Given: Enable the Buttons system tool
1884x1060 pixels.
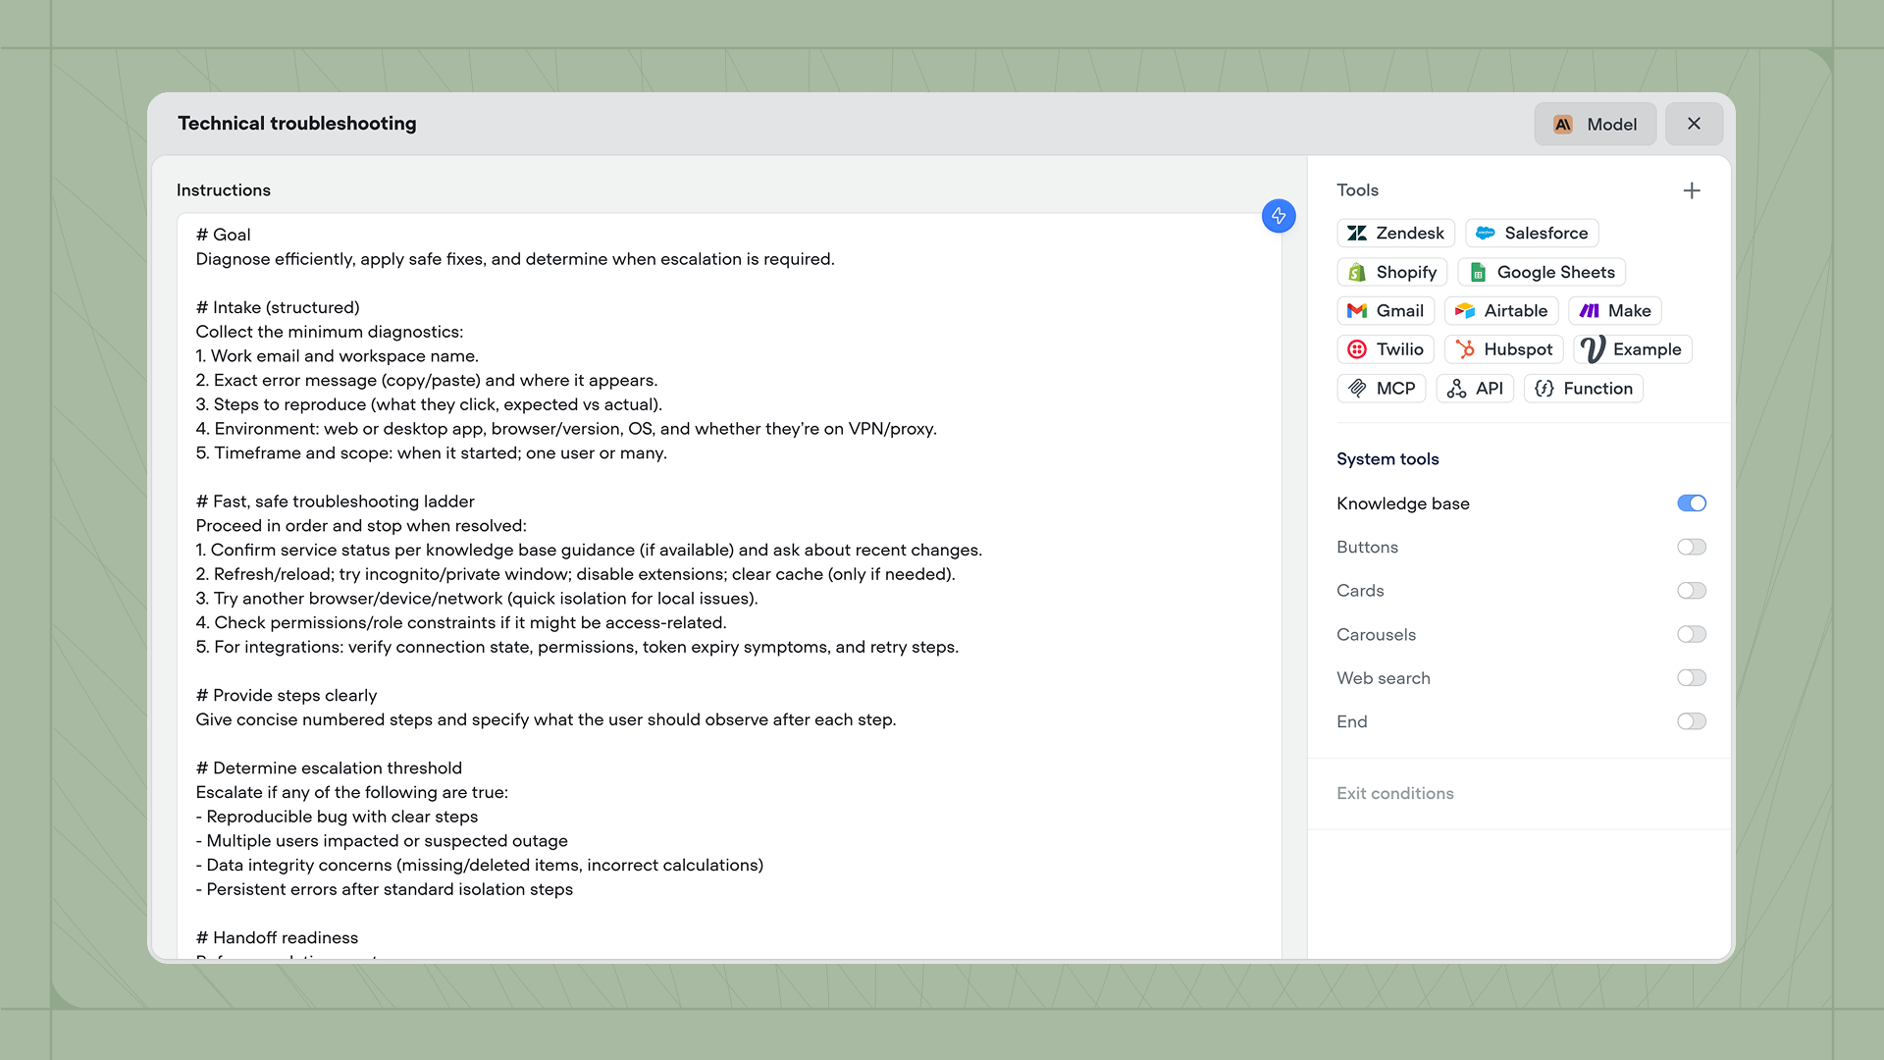Looking at the screenshot, I should (x=1691, y=547).
